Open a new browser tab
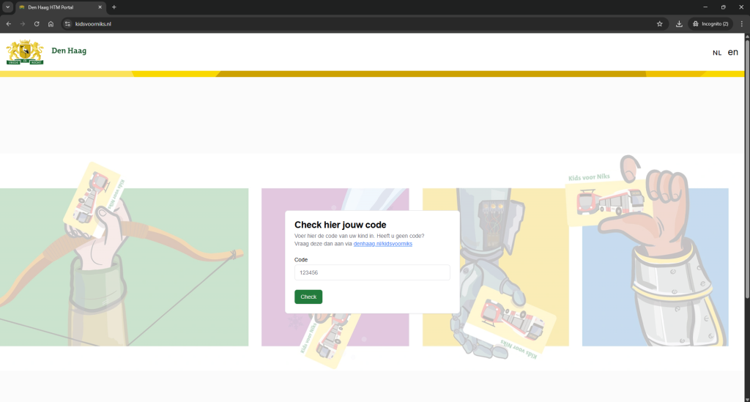The image size is (750, 402). (x=114, y=7)
